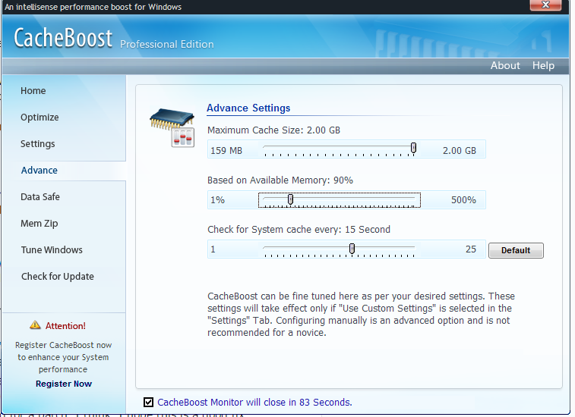The image size is (575, 417).
Task: Click the Maximum Cache Size slider thumb
Action: [414, 148]
